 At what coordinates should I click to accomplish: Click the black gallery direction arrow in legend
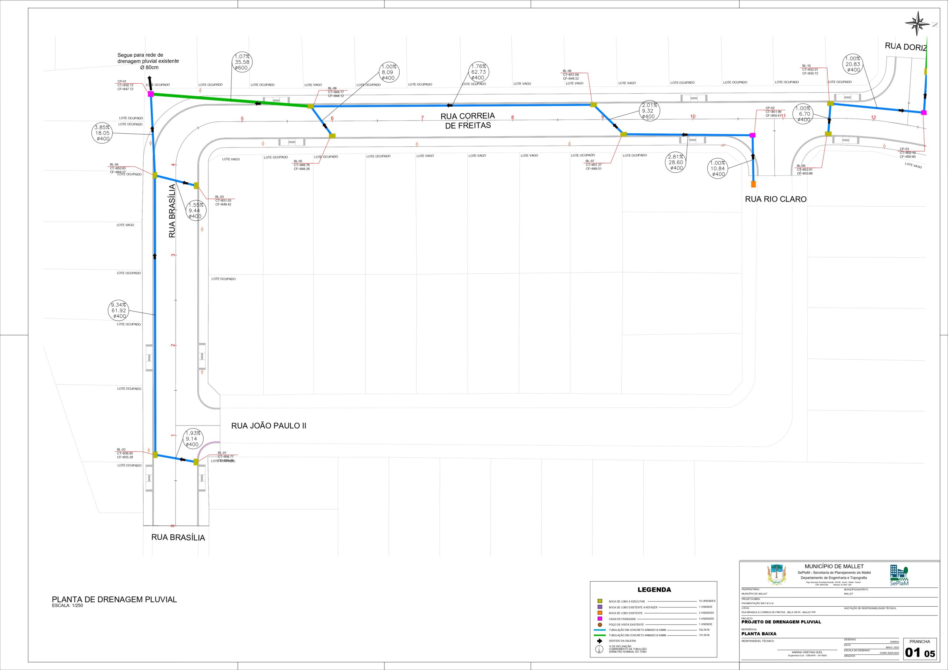(600, 641)
